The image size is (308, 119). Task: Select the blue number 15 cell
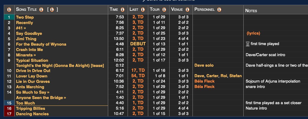[9, 103]
